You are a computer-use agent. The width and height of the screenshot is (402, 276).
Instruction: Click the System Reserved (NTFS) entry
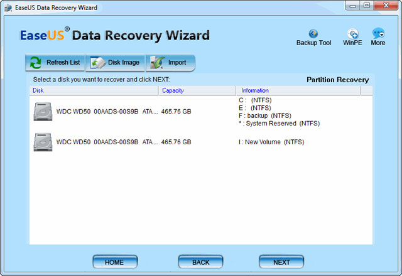pyautogui.click(x=279, y=124)
